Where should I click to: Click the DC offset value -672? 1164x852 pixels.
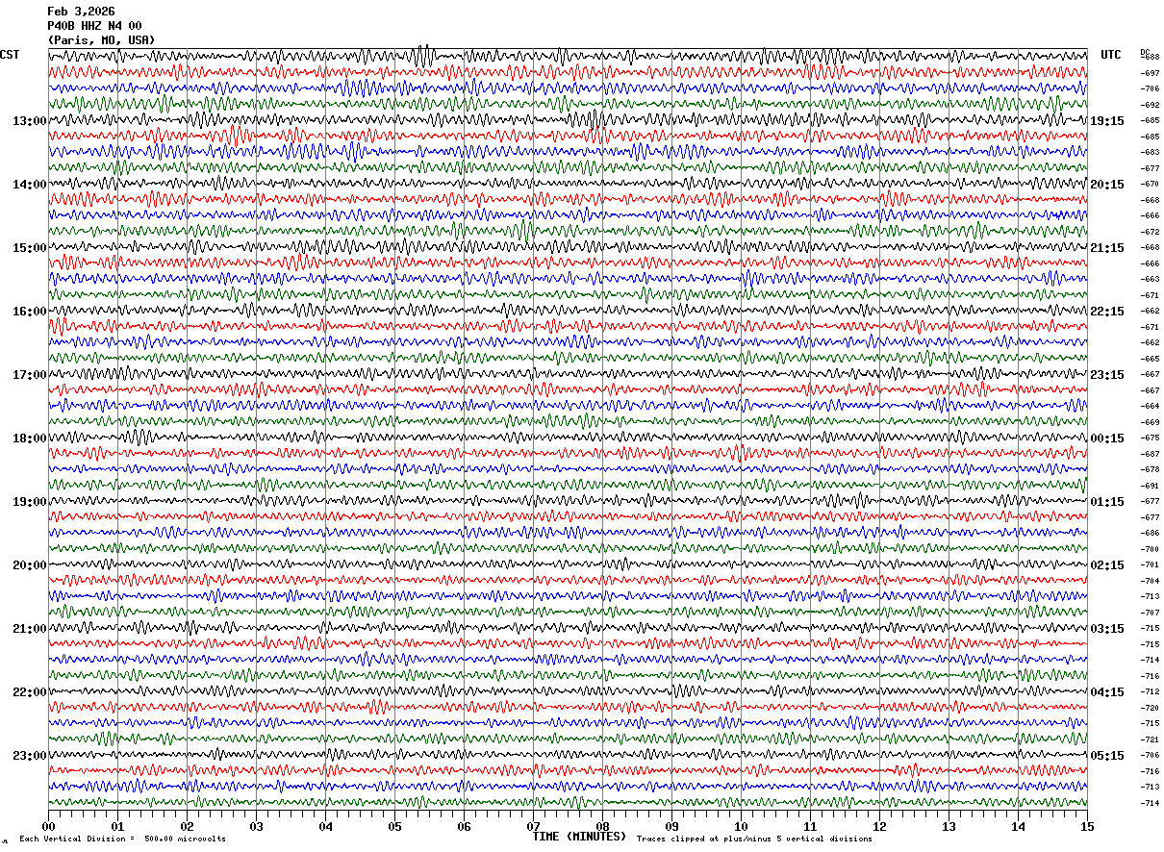click(1150, 232)
